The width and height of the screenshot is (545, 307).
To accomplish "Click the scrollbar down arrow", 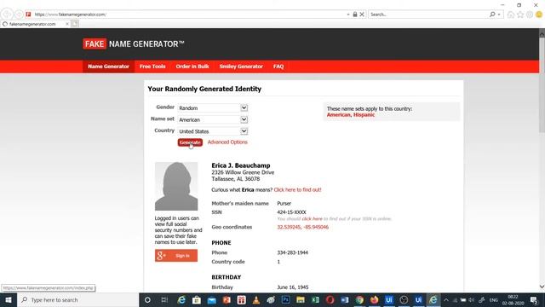I will (x=542, y=287).
